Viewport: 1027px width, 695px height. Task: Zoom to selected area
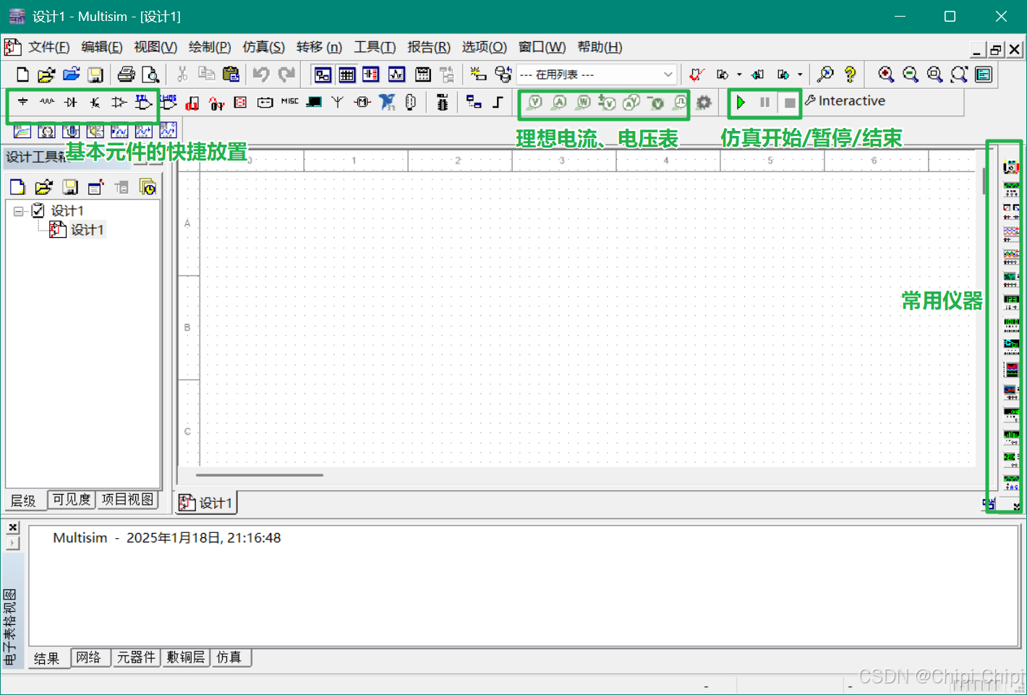click(934, 74)
